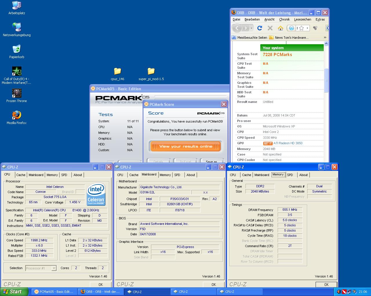The height and width of the screenshot is (296, 371).
Task: Click the site identity icon in Firefox address bar
Action: pos(292,28)
